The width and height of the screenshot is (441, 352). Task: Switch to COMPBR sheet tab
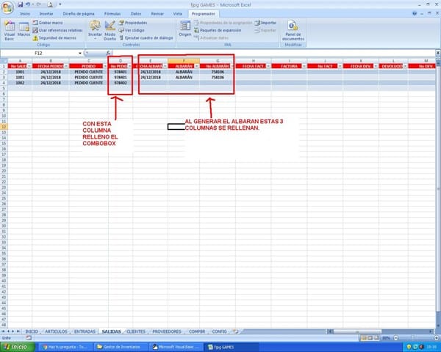[197, 331]
